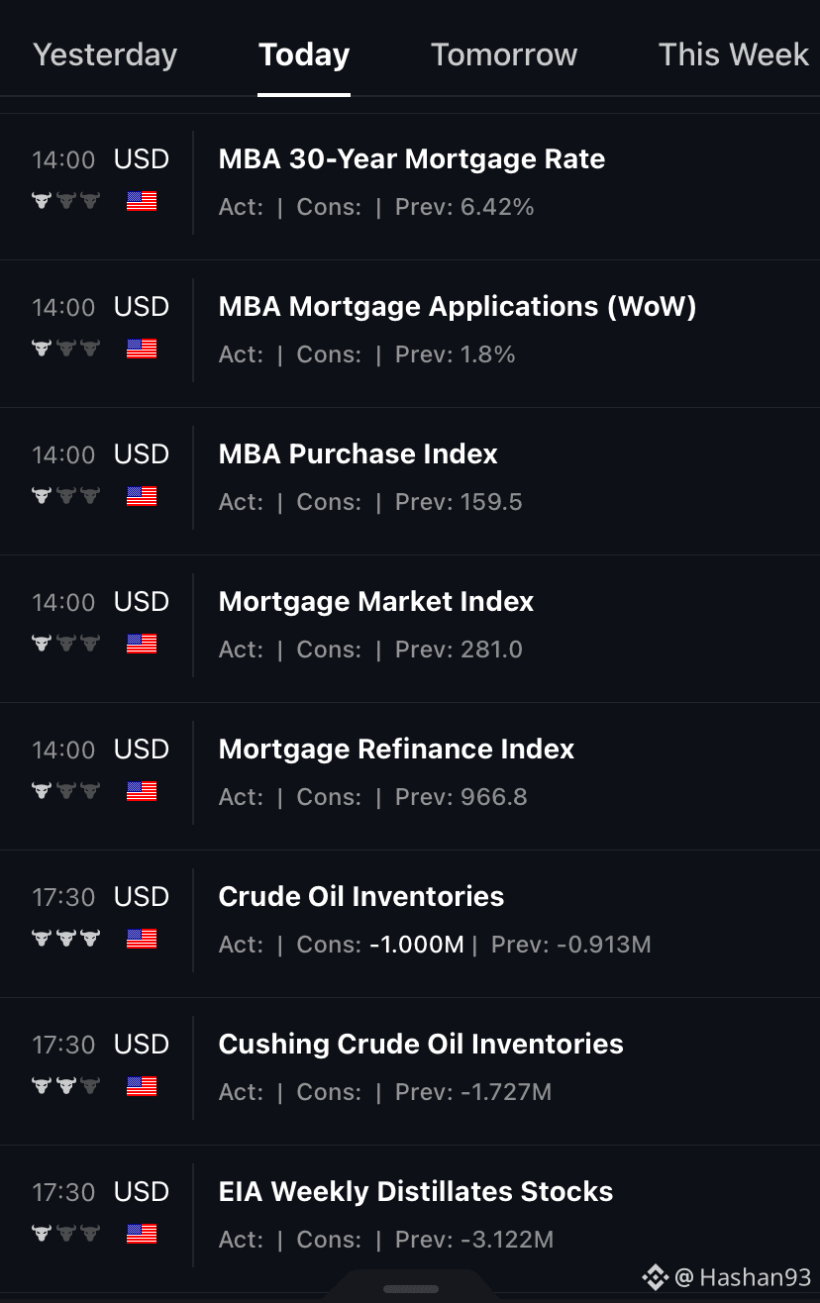This screenshot has width=820, height=1303.
Task: Select the Tomorrow tab
Action: pyautogui.click(x=504, y=54)
